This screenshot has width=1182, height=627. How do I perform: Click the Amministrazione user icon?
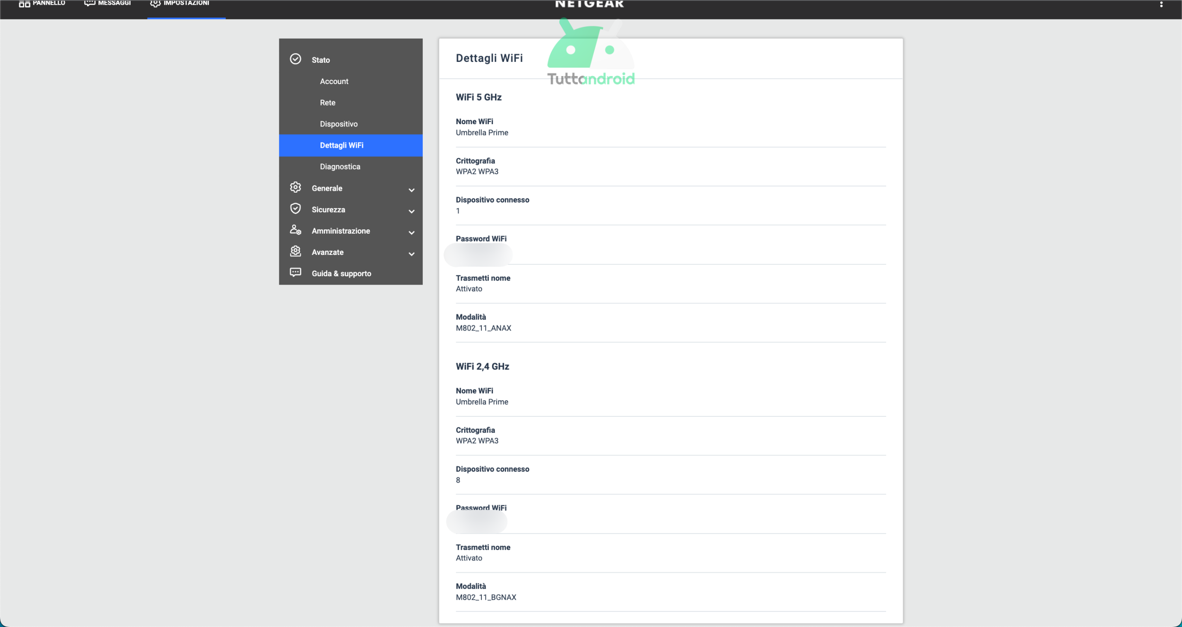tap(295, 230)
